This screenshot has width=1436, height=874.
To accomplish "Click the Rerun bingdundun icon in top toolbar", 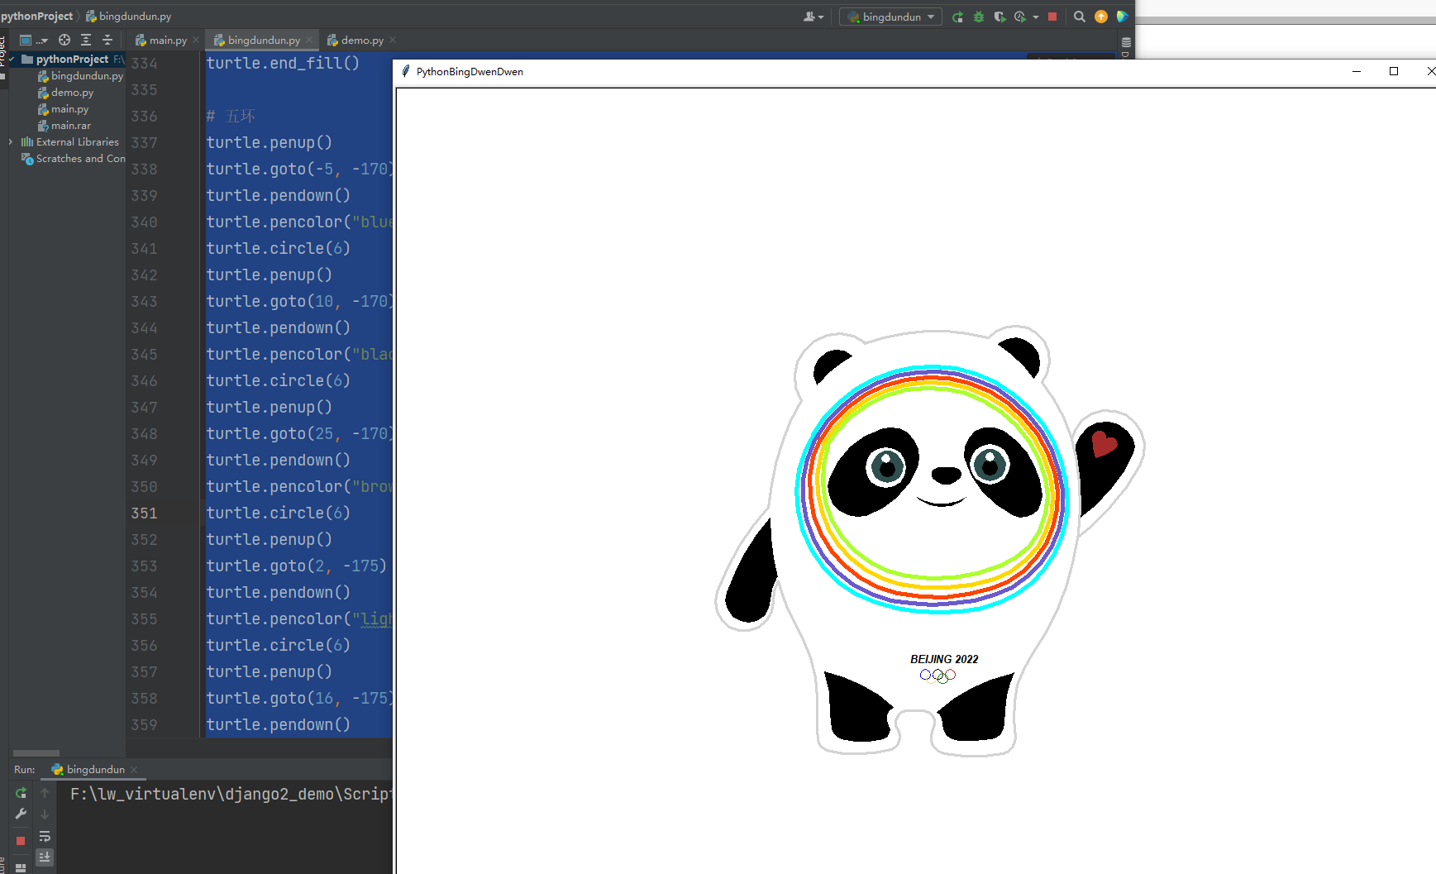I will click(x=957, y=17).
